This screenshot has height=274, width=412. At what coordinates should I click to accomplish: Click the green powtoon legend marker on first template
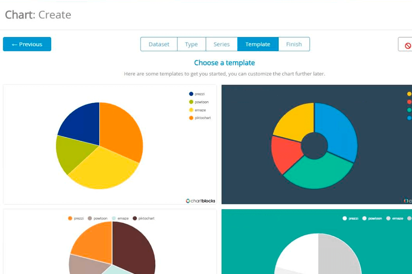coord(190,102)
